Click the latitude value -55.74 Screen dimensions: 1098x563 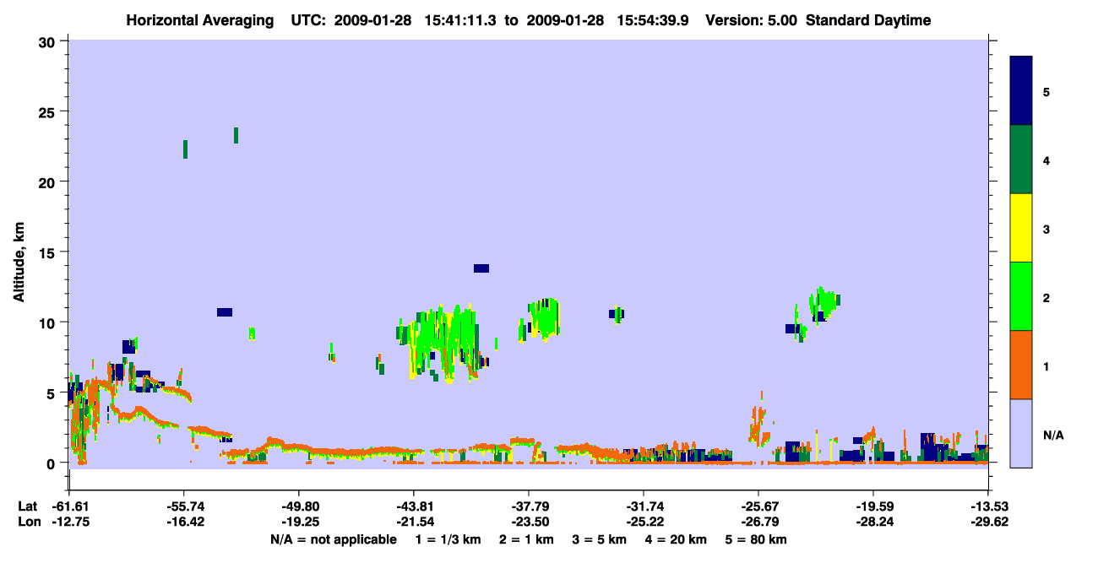click(x=184, y=506)
